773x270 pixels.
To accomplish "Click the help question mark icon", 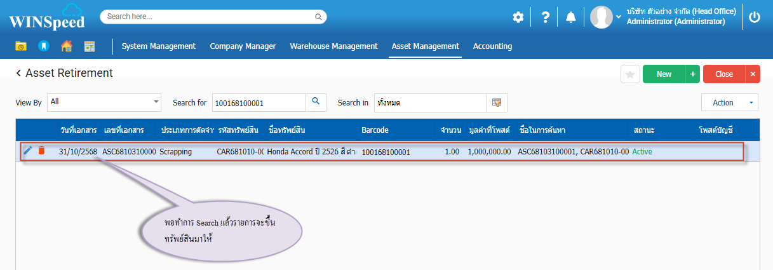I will coord(545,17).
